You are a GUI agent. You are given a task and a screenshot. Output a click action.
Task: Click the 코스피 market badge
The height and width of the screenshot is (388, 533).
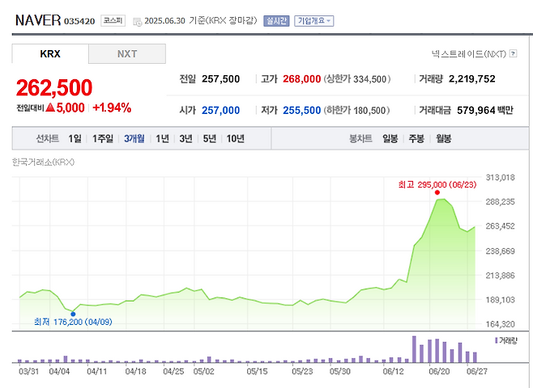[x=113, y=21]
